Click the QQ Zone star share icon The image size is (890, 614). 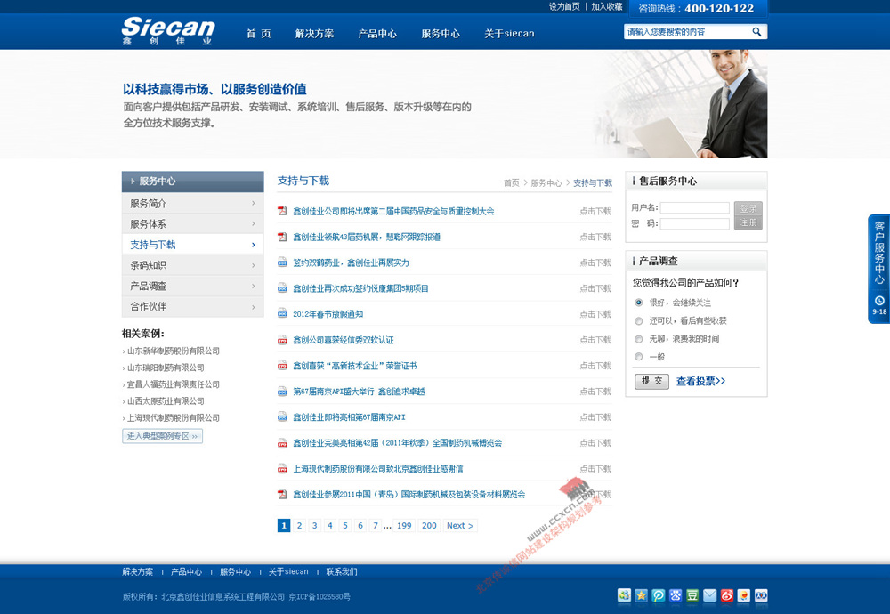641,595
